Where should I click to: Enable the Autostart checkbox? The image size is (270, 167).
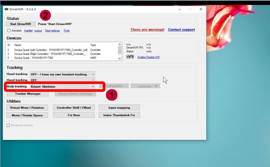point(9,31)
